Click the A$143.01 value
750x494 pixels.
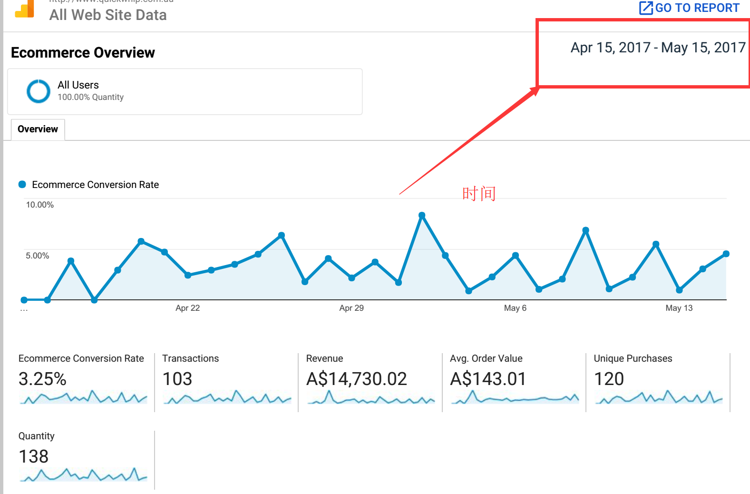tap(488, 379)
